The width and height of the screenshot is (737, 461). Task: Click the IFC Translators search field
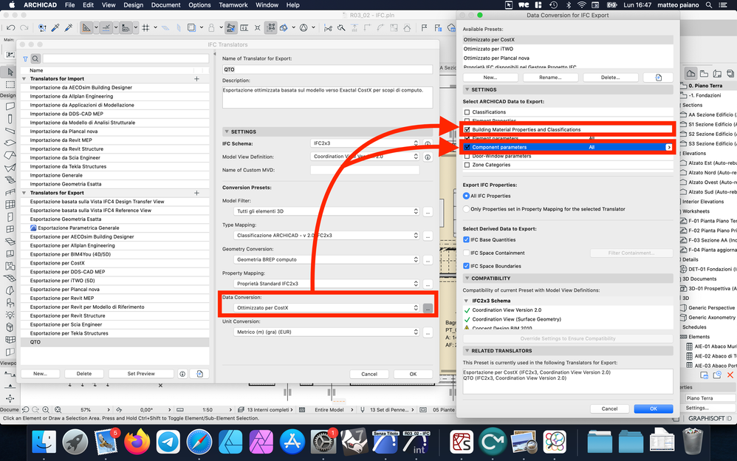click(126, 59)
